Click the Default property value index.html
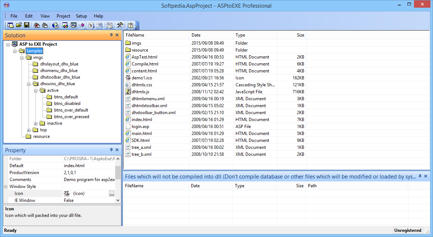This screenshot has width=433, height=237. click(x=74, y=165)
